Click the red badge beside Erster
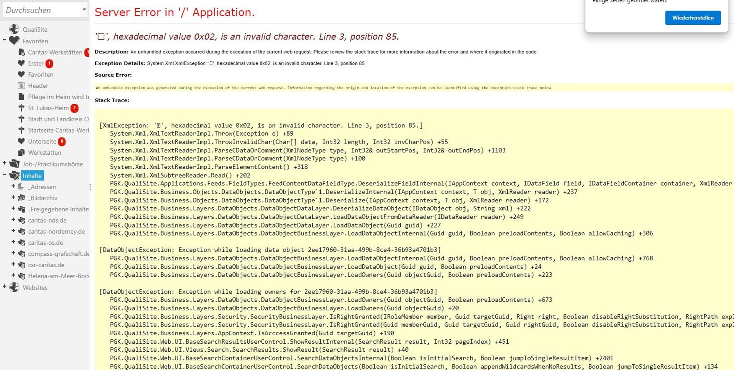Viewport: 734px width, 370px height. coord(49,63)
